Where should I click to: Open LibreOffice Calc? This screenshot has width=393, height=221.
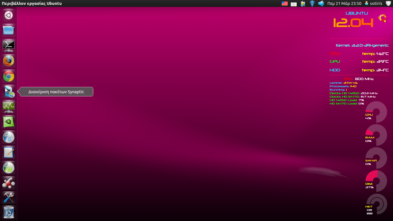(x=9, y=168)
